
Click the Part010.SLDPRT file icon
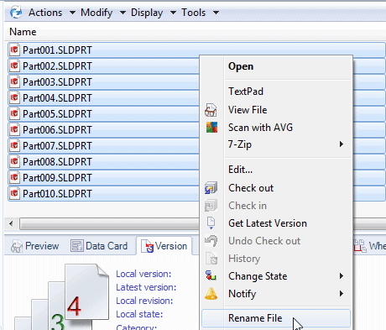point(14,194)
